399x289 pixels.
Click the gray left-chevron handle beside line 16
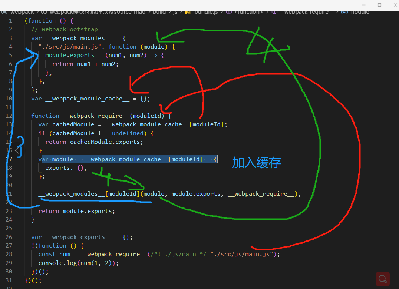point(17,150)
